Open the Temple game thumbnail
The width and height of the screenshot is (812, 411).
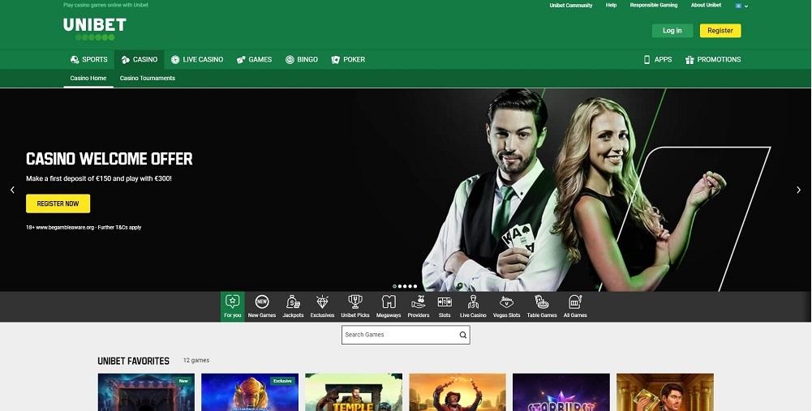pos(354,392)
